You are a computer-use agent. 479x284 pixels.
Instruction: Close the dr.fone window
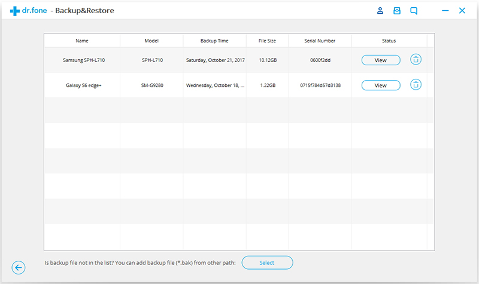point(462,11)
